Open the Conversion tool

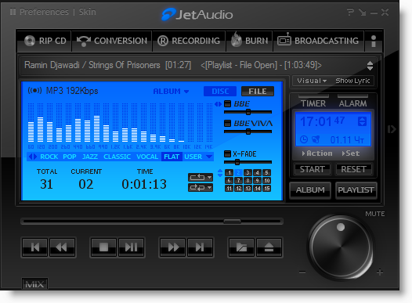112,41
